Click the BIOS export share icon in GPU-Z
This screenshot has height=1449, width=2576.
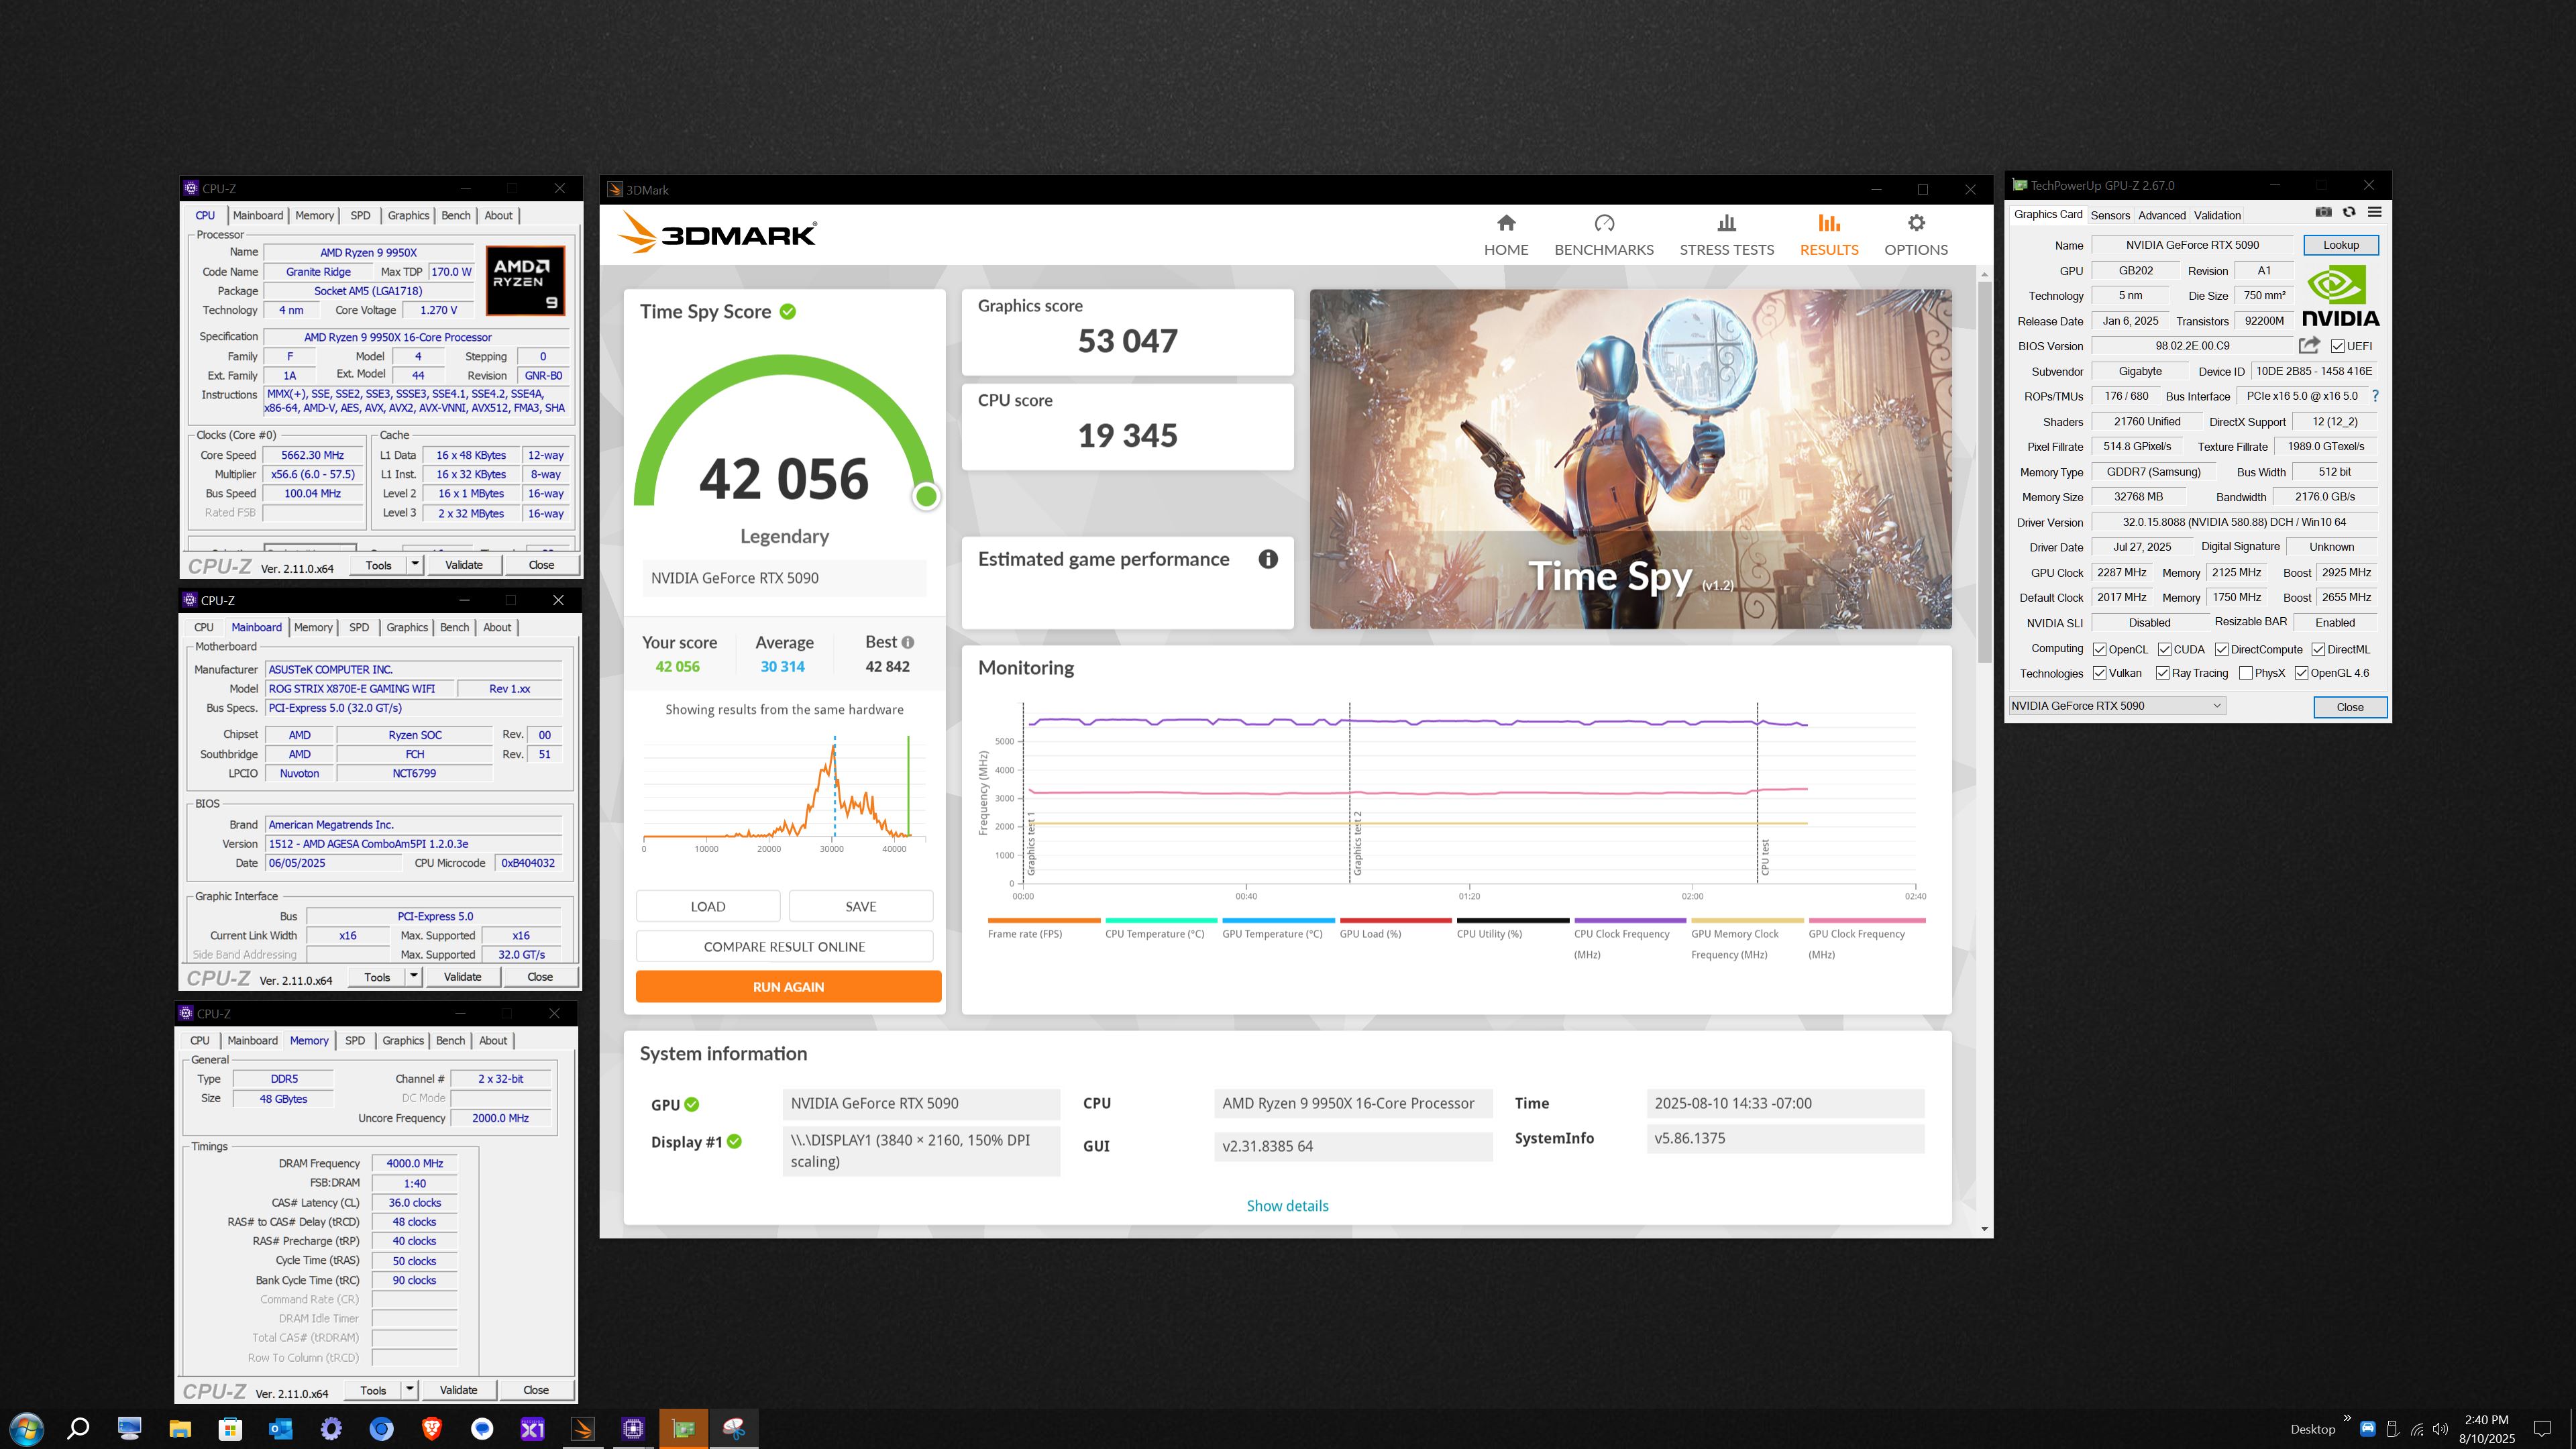(2308, 346)
